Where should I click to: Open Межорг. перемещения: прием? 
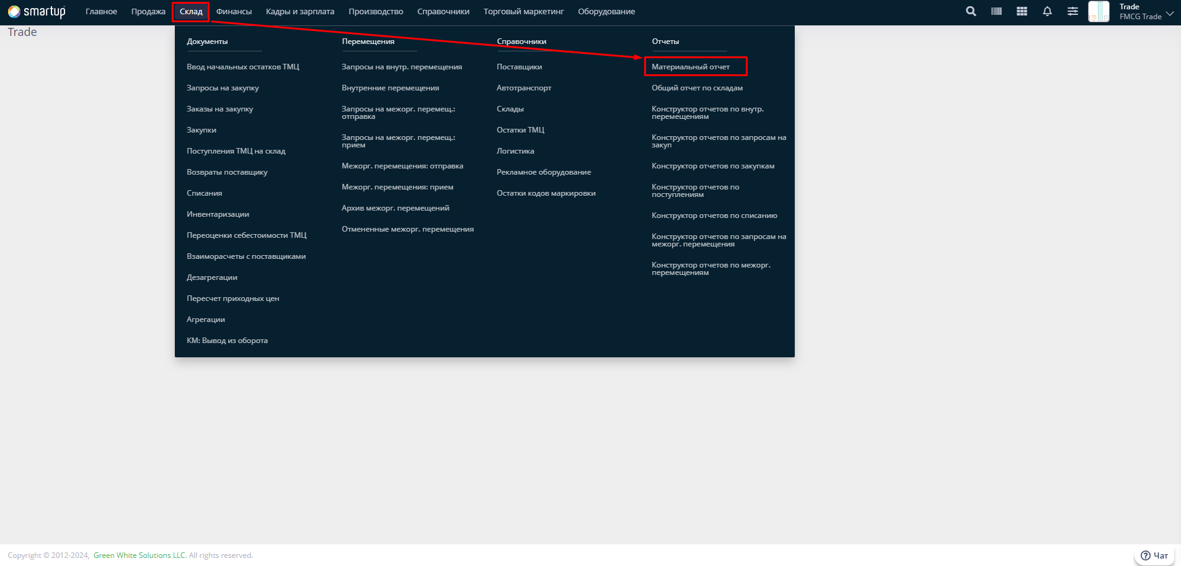tap(397, 187)
